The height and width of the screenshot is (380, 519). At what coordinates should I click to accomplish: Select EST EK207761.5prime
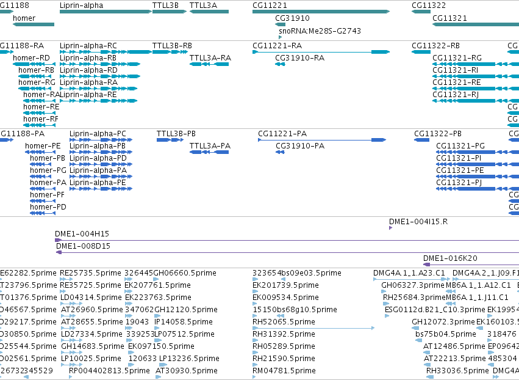pyautogui.click(x=157, y=285)
